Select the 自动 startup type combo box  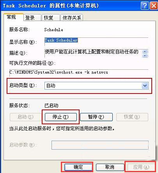[96, 86]
